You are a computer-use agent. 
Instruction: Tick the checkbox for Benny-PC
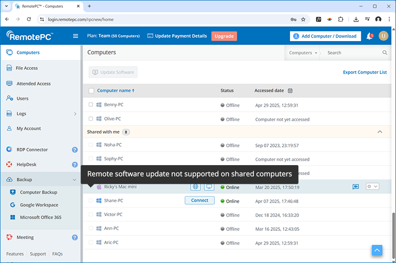(x=91, y=105)
